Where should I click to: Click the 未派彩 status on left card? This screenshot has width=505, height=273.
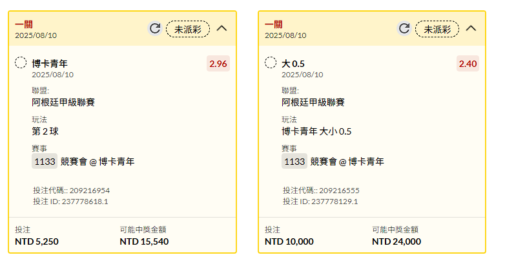(x=188, y=29)
